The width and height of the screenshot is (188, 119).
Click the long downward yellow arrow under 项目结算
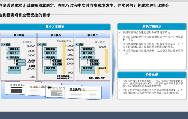[x=107, y=61]
